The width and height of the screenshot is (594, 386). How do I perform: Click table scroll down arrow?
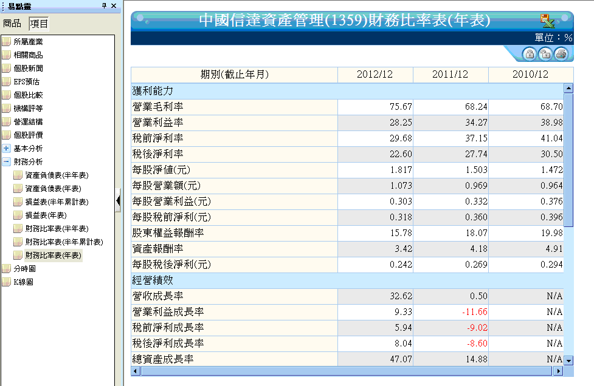(568, 361)
